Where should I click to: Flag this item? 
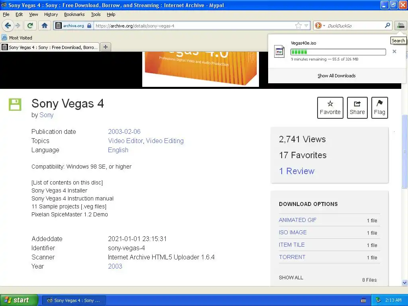[x=379, y=108]
